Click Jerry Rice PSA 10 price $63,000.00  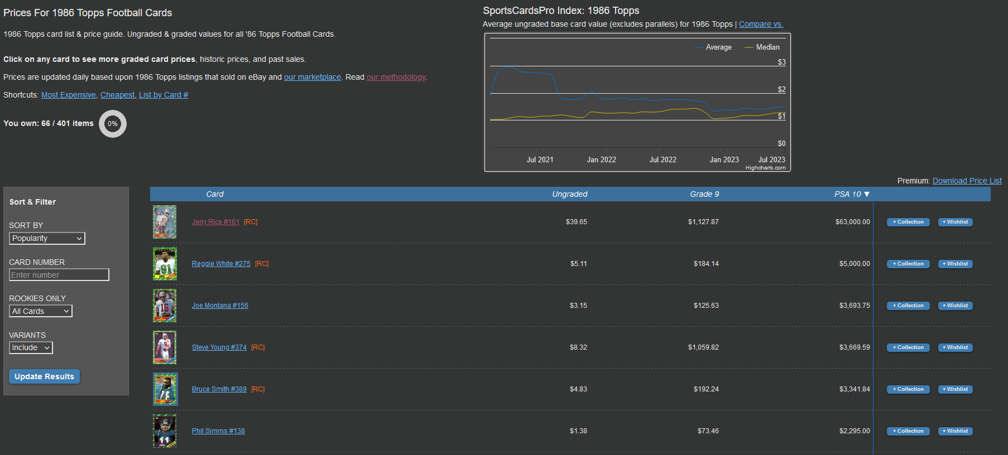point(852,222)
